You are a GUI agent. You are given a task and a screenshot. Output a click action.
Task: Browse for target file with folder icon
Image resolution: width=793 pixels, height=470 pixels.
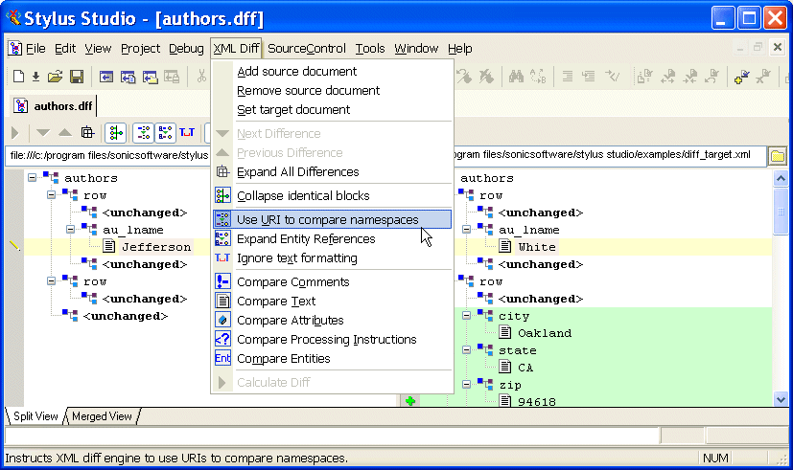(778, 156)
